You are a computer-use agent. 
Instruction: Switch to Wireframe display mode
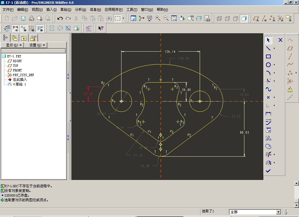click(x=219, y=18)
